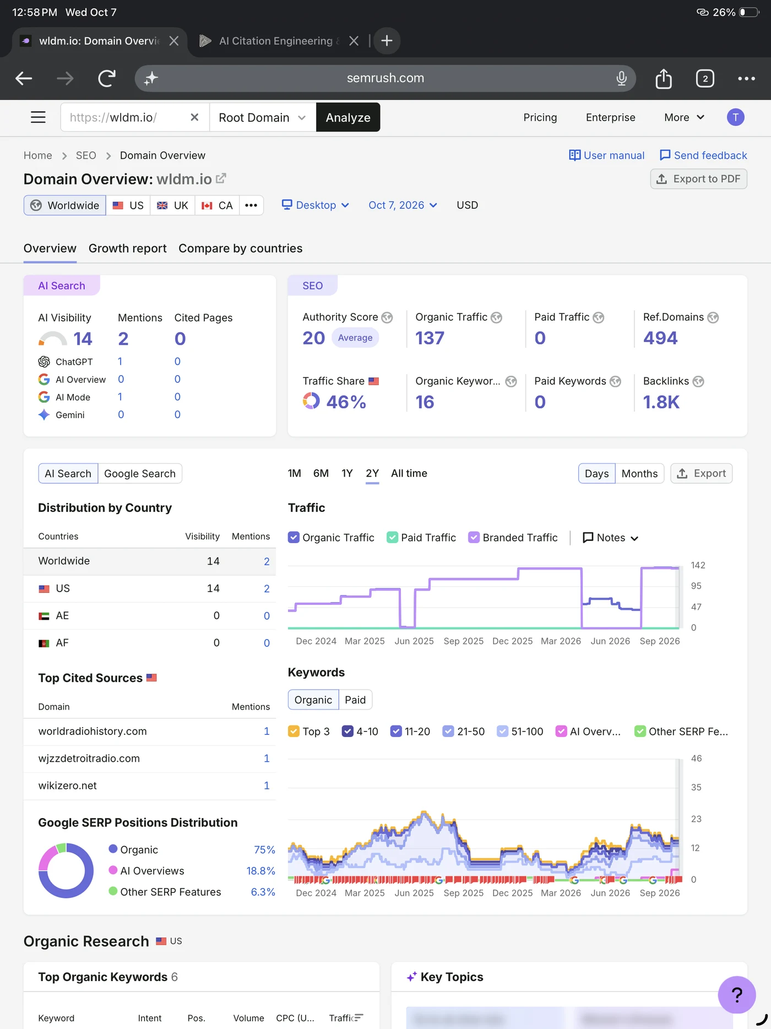The image size is (771, 1029).
Task: Click the Organic legend color dot
Action: (113, 849)
